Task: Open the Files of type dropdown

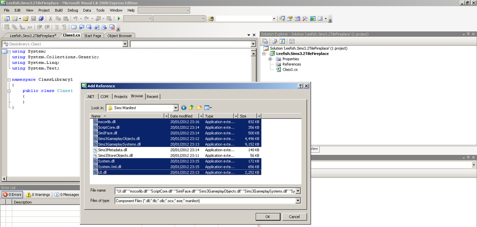Action: 298,201
